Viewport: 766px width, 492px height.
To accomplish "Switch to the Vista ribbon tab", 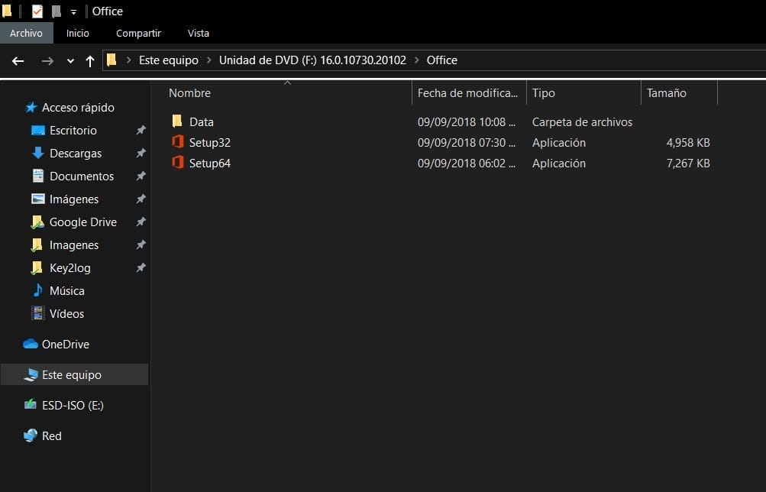I will click(x=198, y=33).
